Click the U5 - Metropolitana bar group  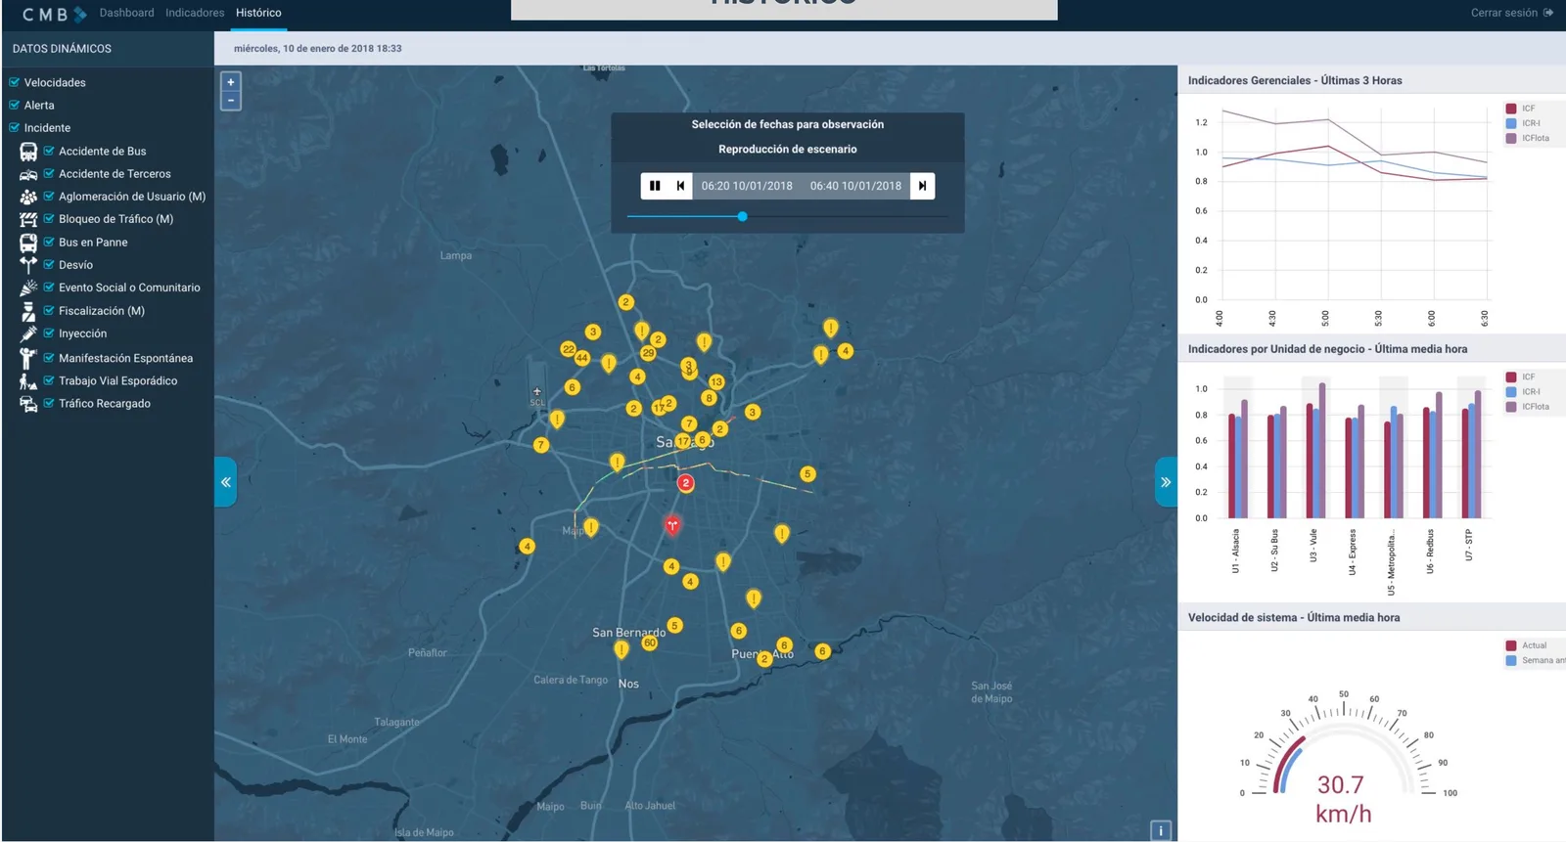click(x=1394, y=462)
